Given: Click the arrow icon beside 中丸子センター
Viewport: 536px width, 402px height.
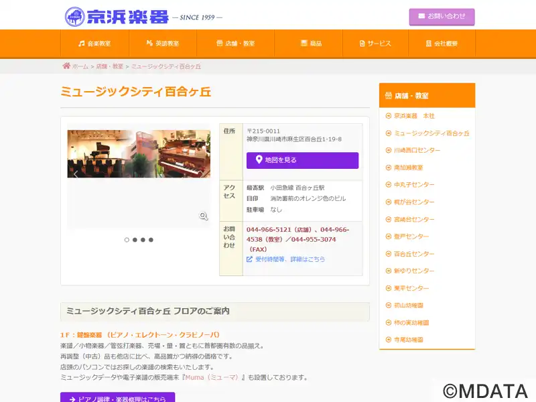Looking at the screenshot, I should [x=389, y=185].
